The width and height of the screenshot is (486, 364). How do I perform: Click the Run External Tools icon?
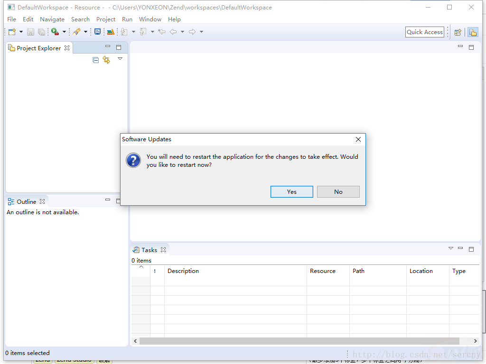[x=55, y=32]
